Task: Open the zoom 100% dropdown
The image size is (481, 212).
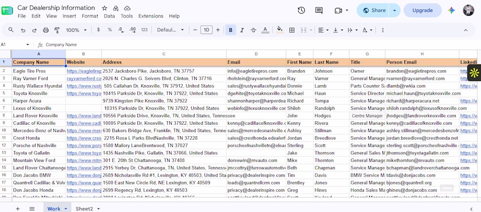Action: pos(77,30)
